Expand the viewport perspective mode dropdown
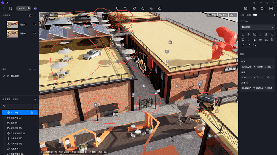 [233, 15]
